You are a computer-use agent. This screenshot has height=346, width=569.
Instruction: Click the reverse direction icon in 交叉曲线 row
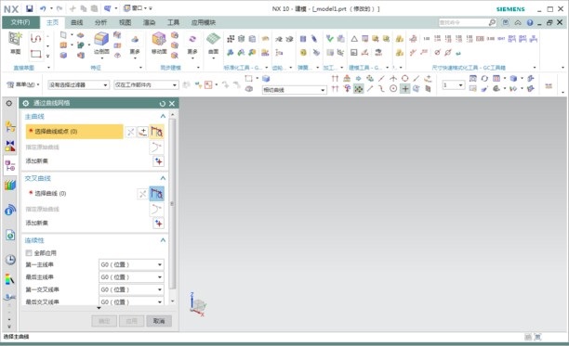(142, 194)
